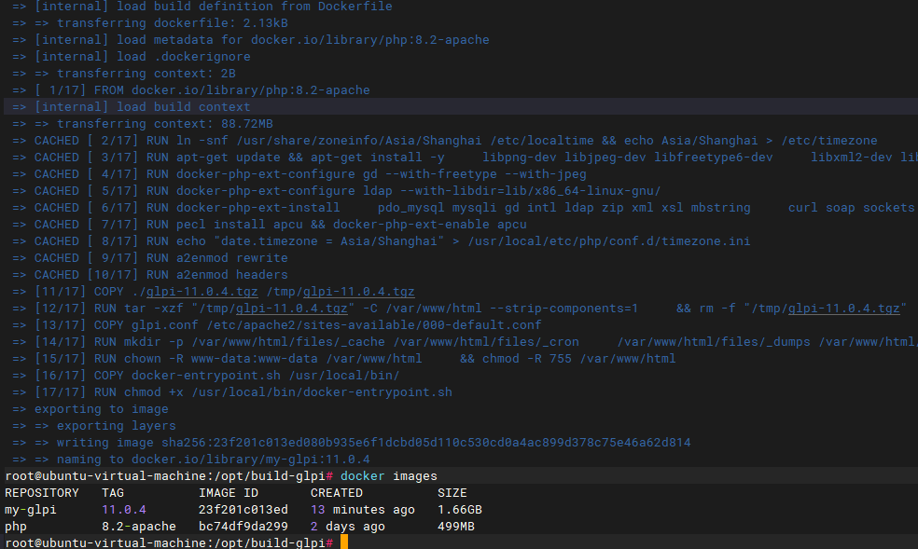The image size is (918, 549).
Task: Click the SIZE column header
Action: tap(452, 493)
